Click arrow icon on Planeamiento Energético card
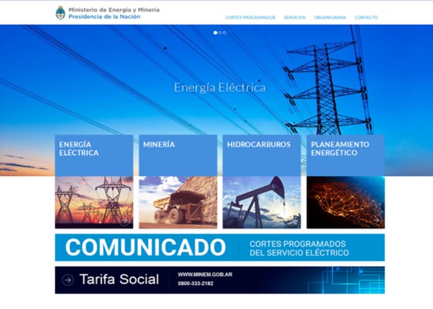Viewport: 433px width, 309px height. click(376, 220)
